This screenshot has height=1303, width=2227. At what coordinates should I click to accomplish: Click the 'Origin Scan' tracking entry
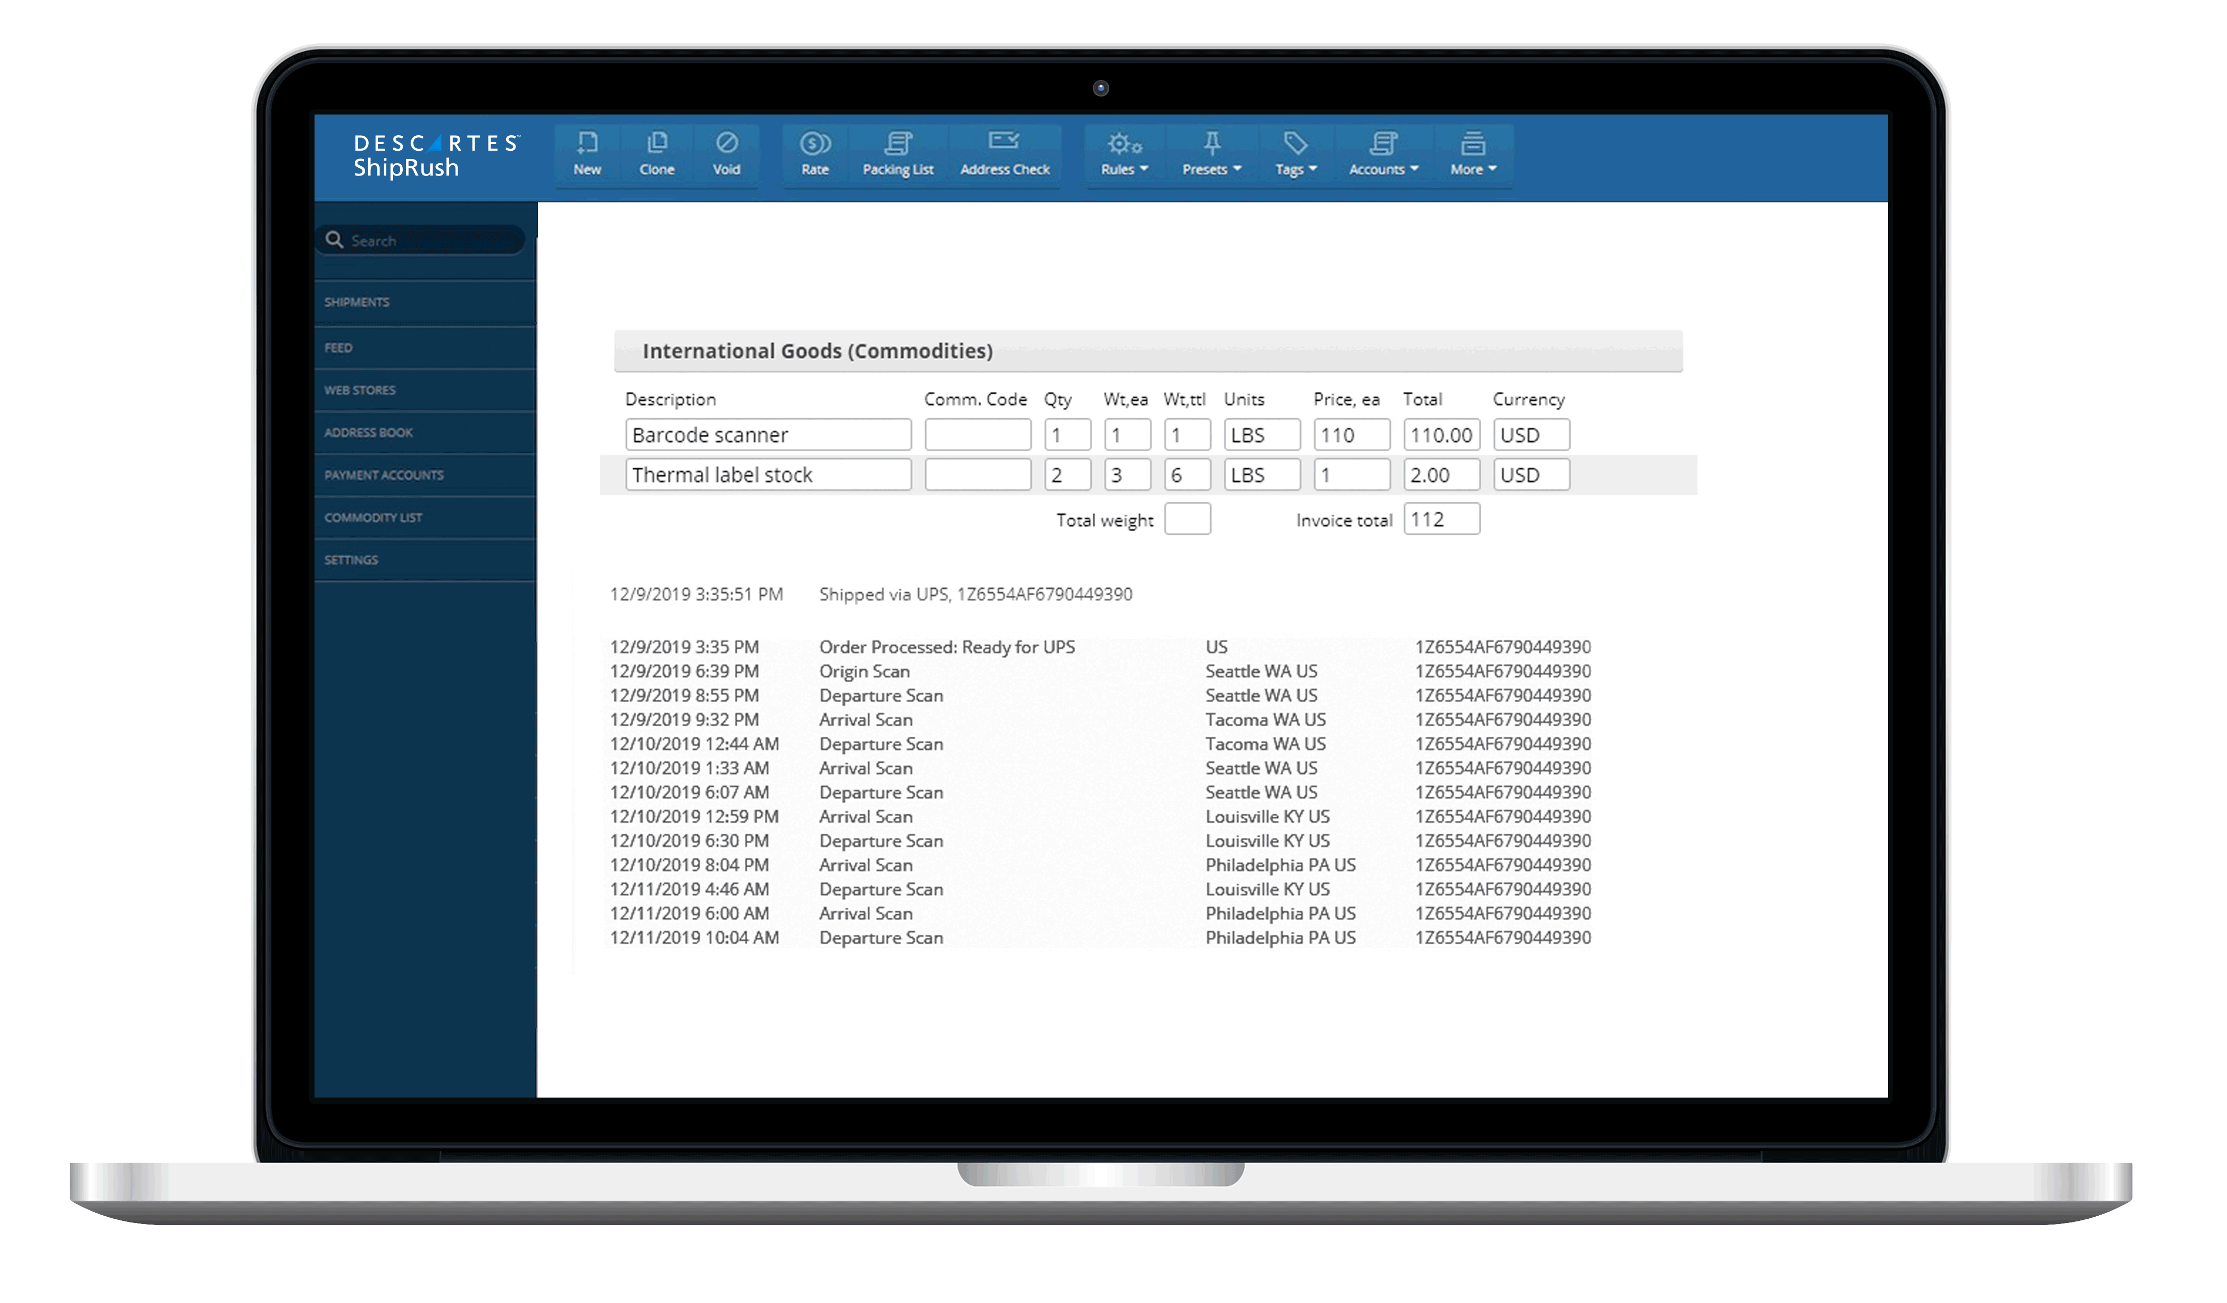(864, 672)
